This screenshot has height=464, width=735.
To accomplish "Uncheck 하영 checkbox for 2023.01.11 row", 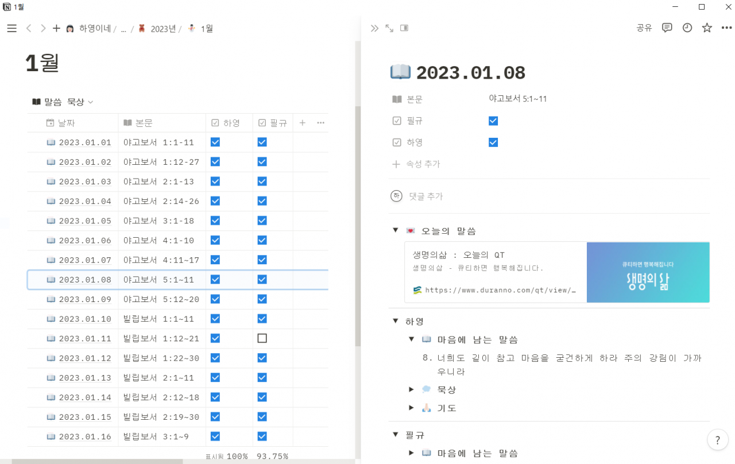I will coord(215,338).
